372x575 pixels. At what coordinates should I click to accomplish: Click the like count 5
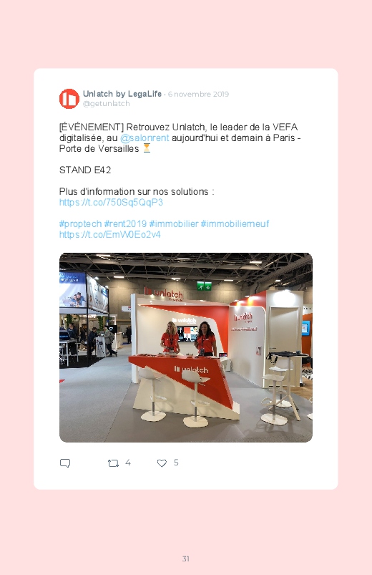point(176,463)
